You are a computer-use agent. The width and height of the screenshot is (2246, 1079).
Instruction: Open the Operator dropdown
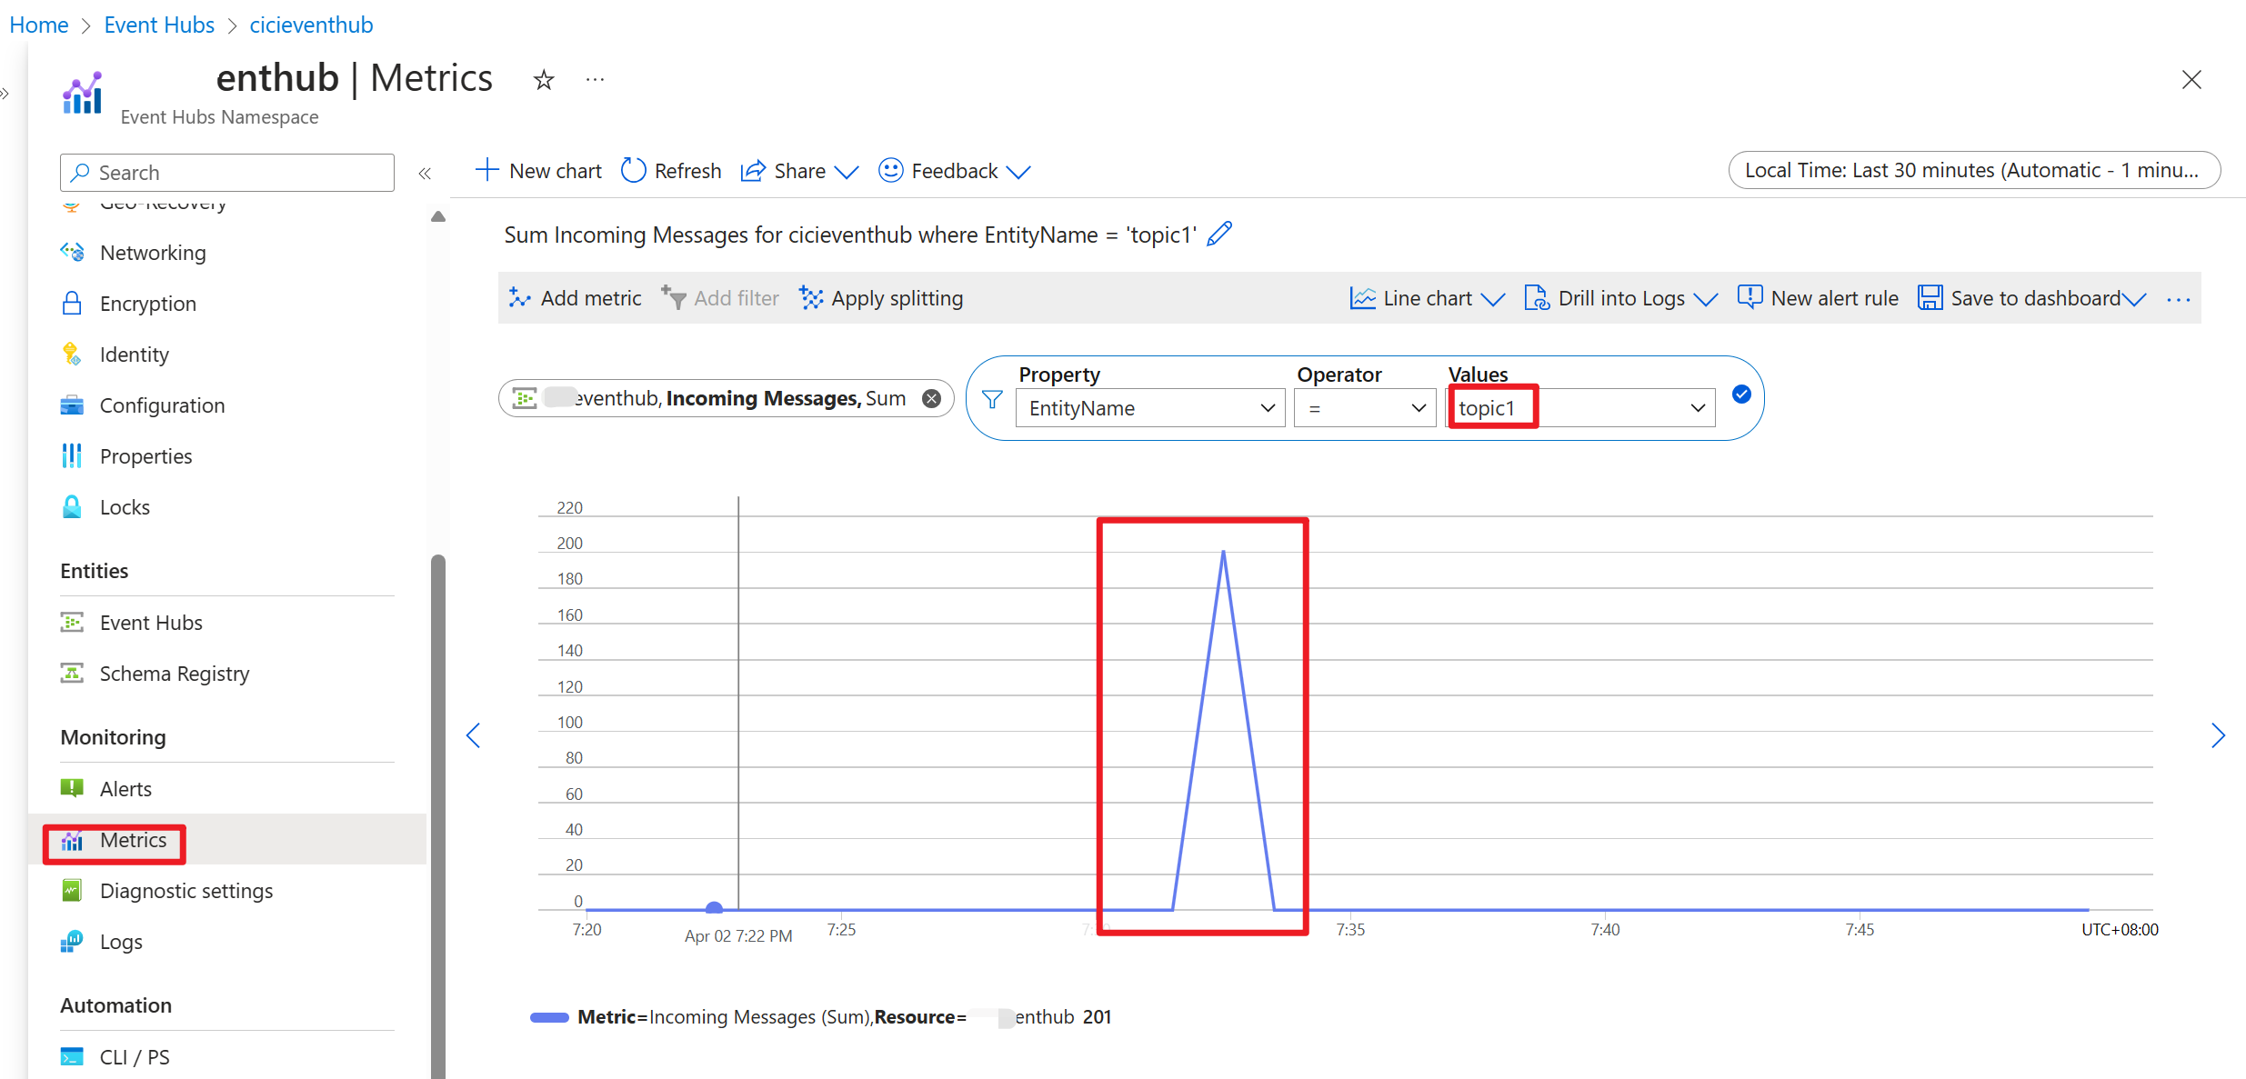coord(1365,408)
